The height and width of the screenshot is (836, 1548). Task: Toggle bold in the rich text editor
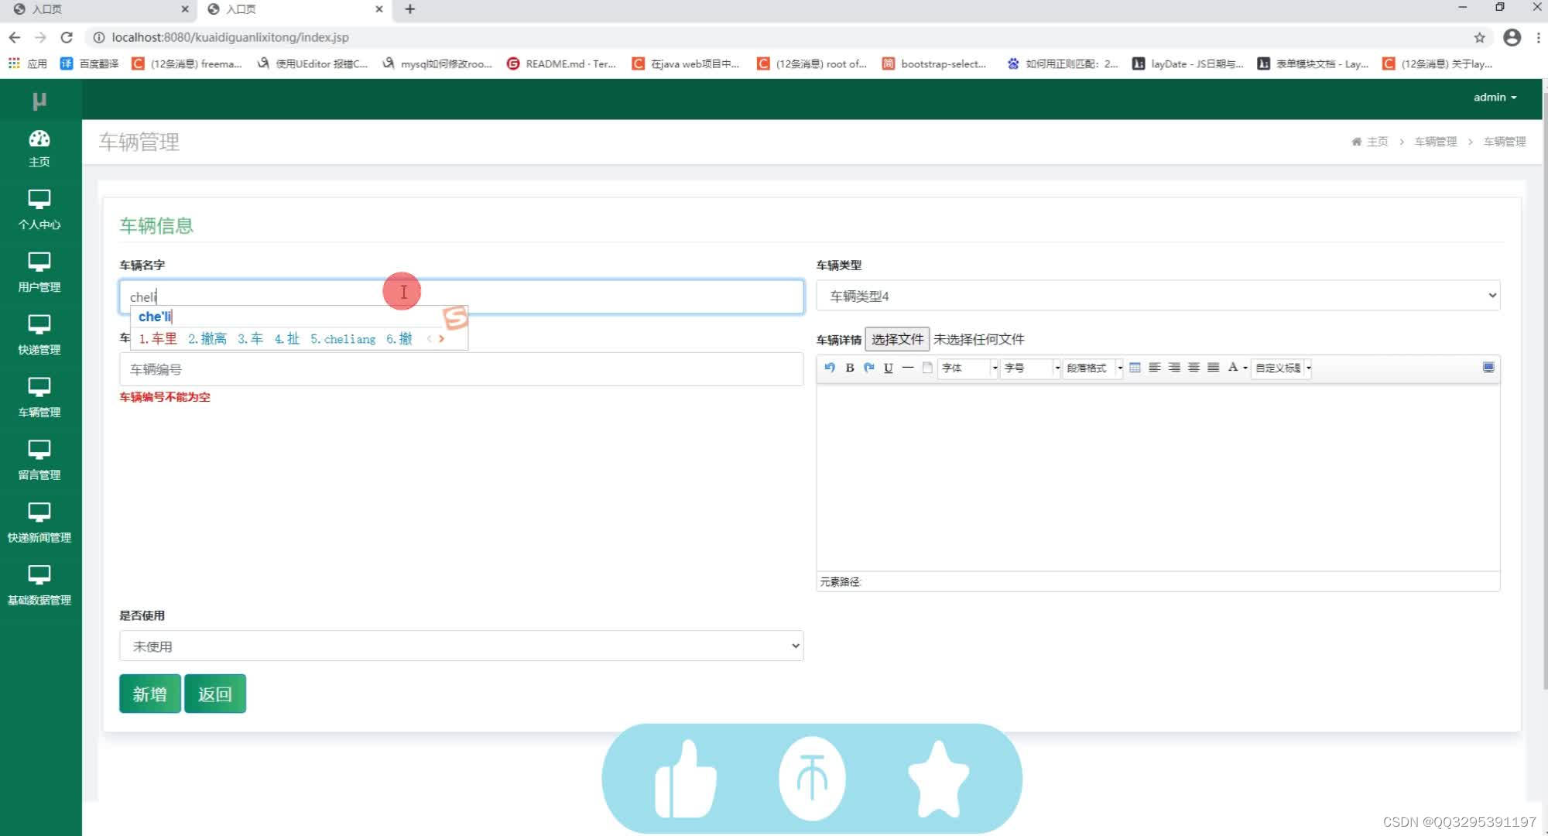849,368
